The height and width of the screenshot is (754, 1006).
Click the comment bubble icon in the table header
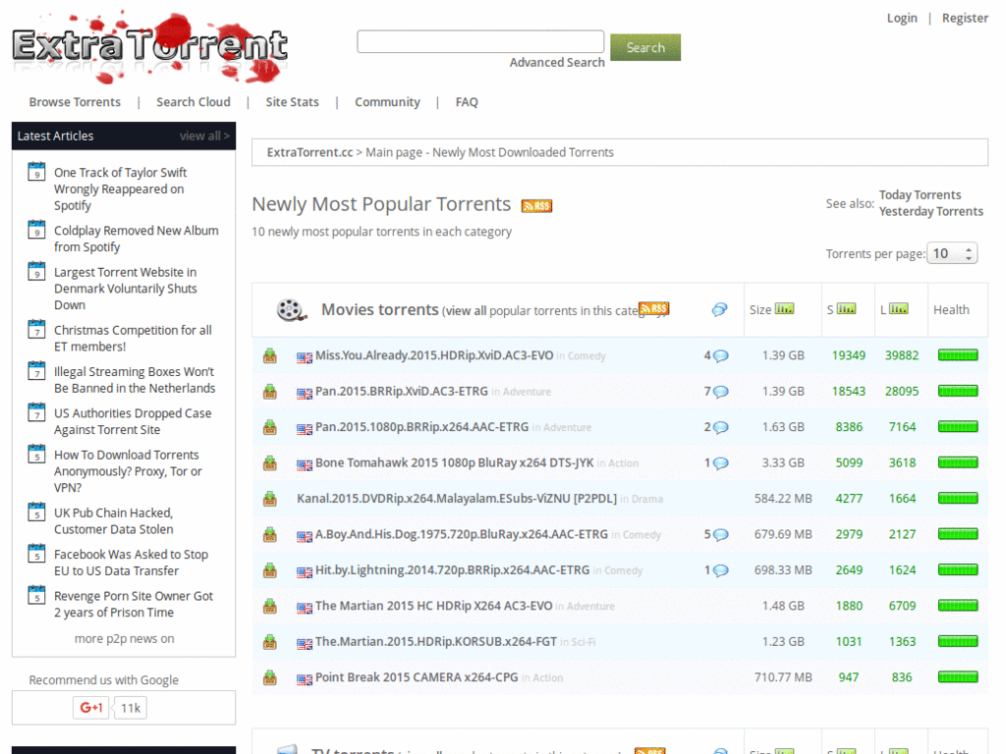pyautogui.click(x=719, y=309)
